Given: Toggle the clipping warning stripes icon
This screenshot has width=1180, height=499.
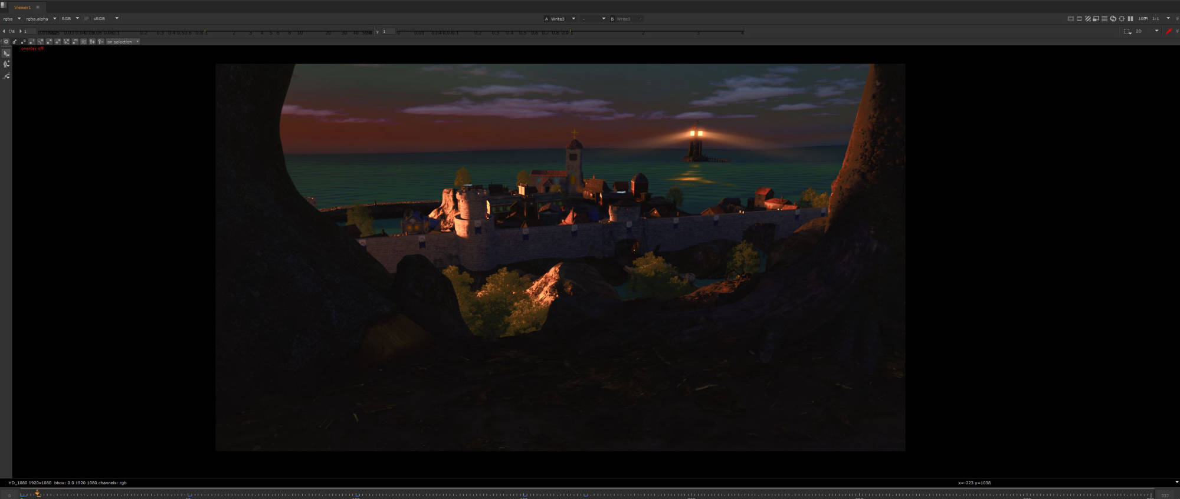Looking at the screenshot, I should tap(1087, 19).
